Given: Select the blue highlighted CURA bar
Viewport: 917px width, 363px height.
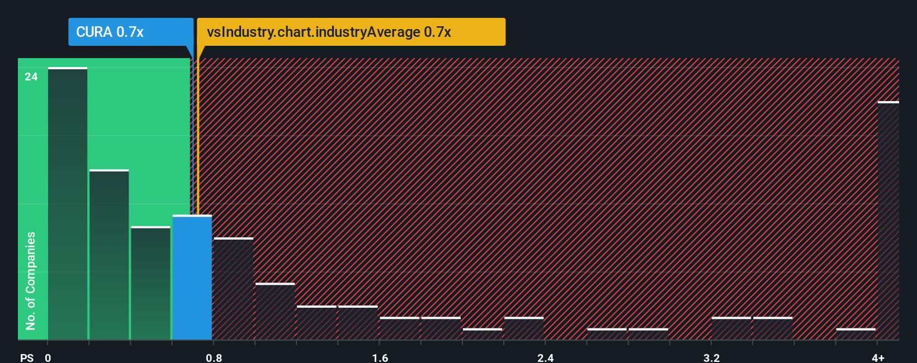Looking at the screenshot, I should coord(192,277).
